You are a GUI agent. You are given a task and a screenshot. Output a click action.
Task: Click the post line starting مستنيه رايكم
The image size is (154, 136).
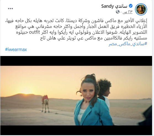pos(94,38)
